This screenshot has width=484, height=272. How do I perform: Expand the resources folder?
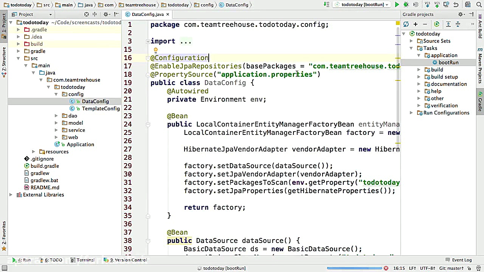coord(33,152)
